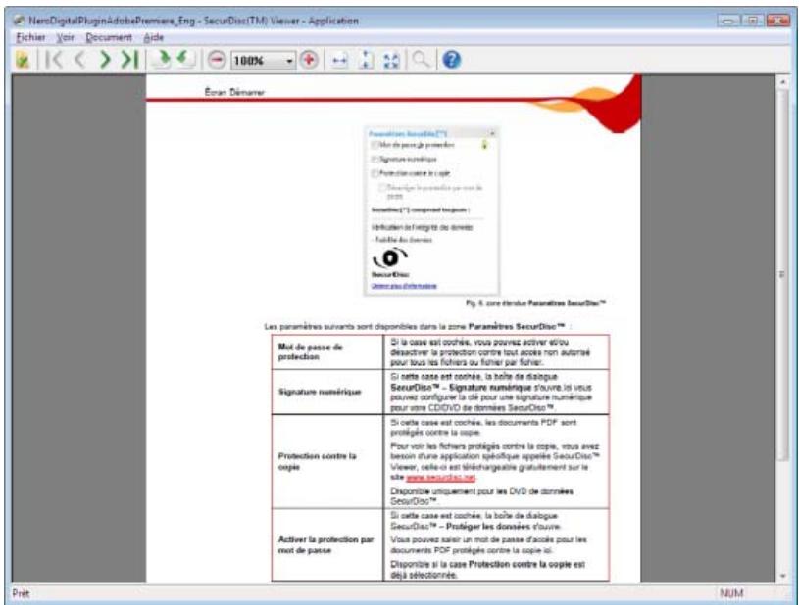Fit whole page in window

tap(391, 61)
